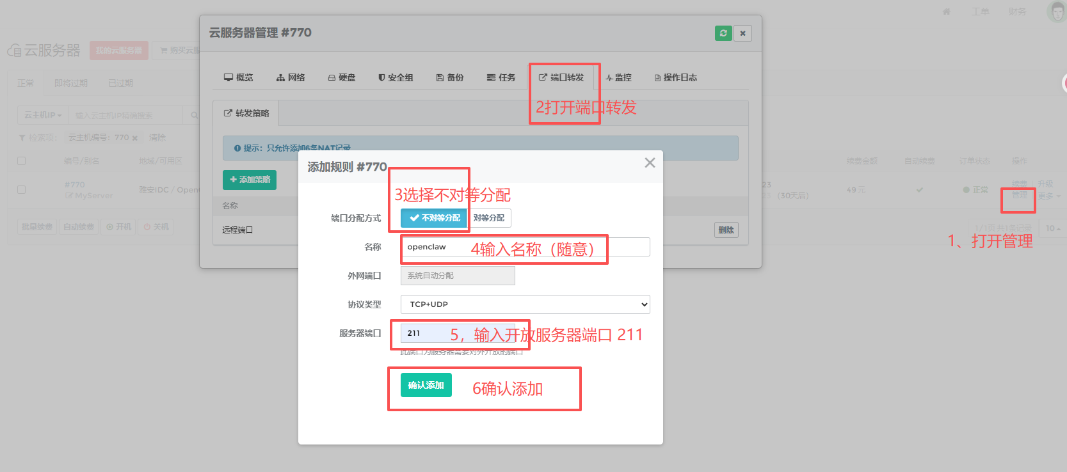1067x472 pixels.
Task: Click the 批量续费 button
Action: (x=37, y=227)
